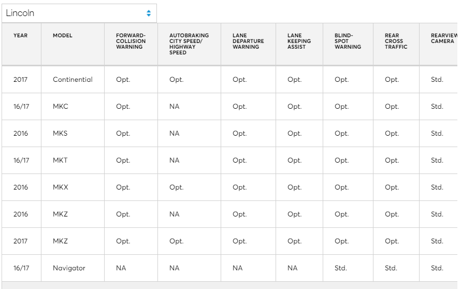The width and height of the screenshot is (461, 289).
Task: Open the Lincoln make dropdown
Action: pyautogui.click(x=79, y=13)
